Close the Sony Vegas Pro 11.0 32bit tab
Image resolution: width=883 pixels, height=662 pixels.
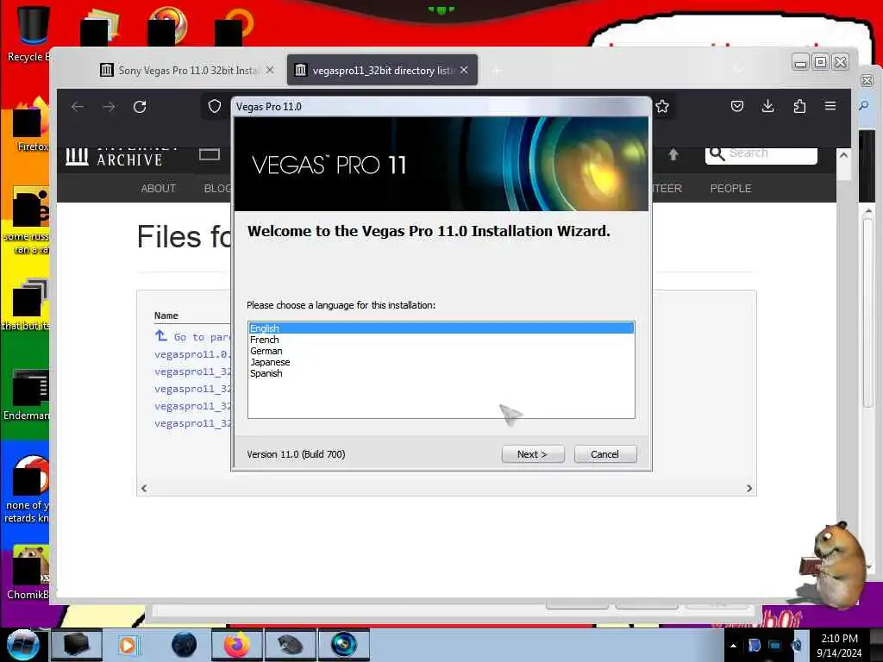click(x=270, y=70)
